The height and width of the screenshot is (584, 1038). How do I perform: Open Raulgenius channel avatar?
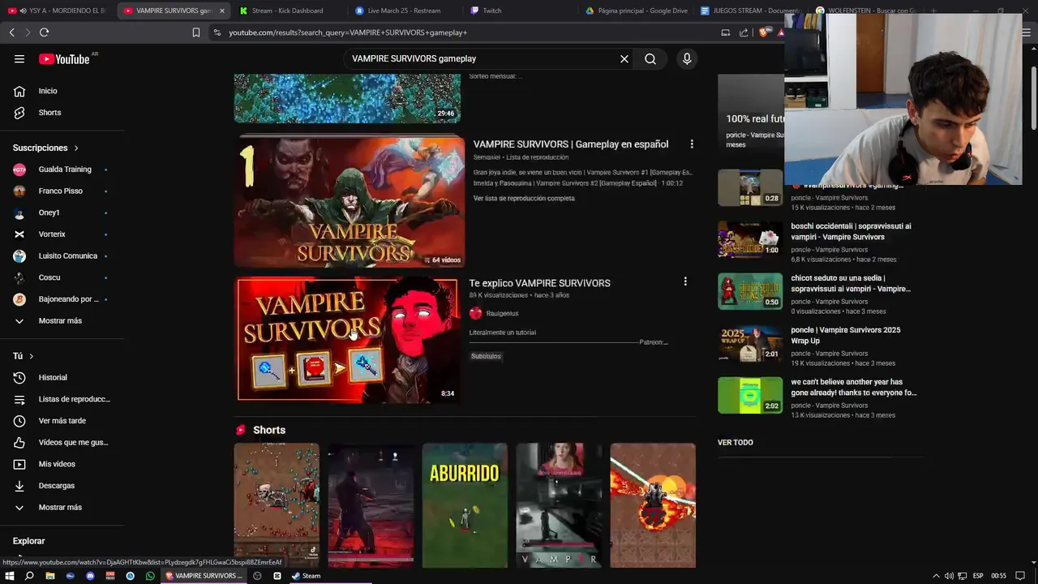point(476,313)
